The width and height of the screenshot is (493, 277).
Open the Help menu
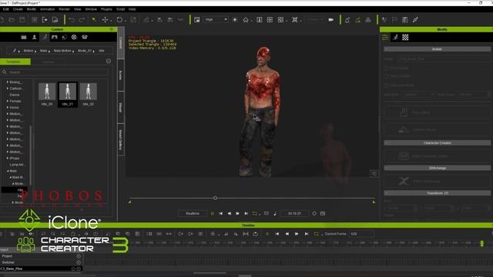pos(132,9)
